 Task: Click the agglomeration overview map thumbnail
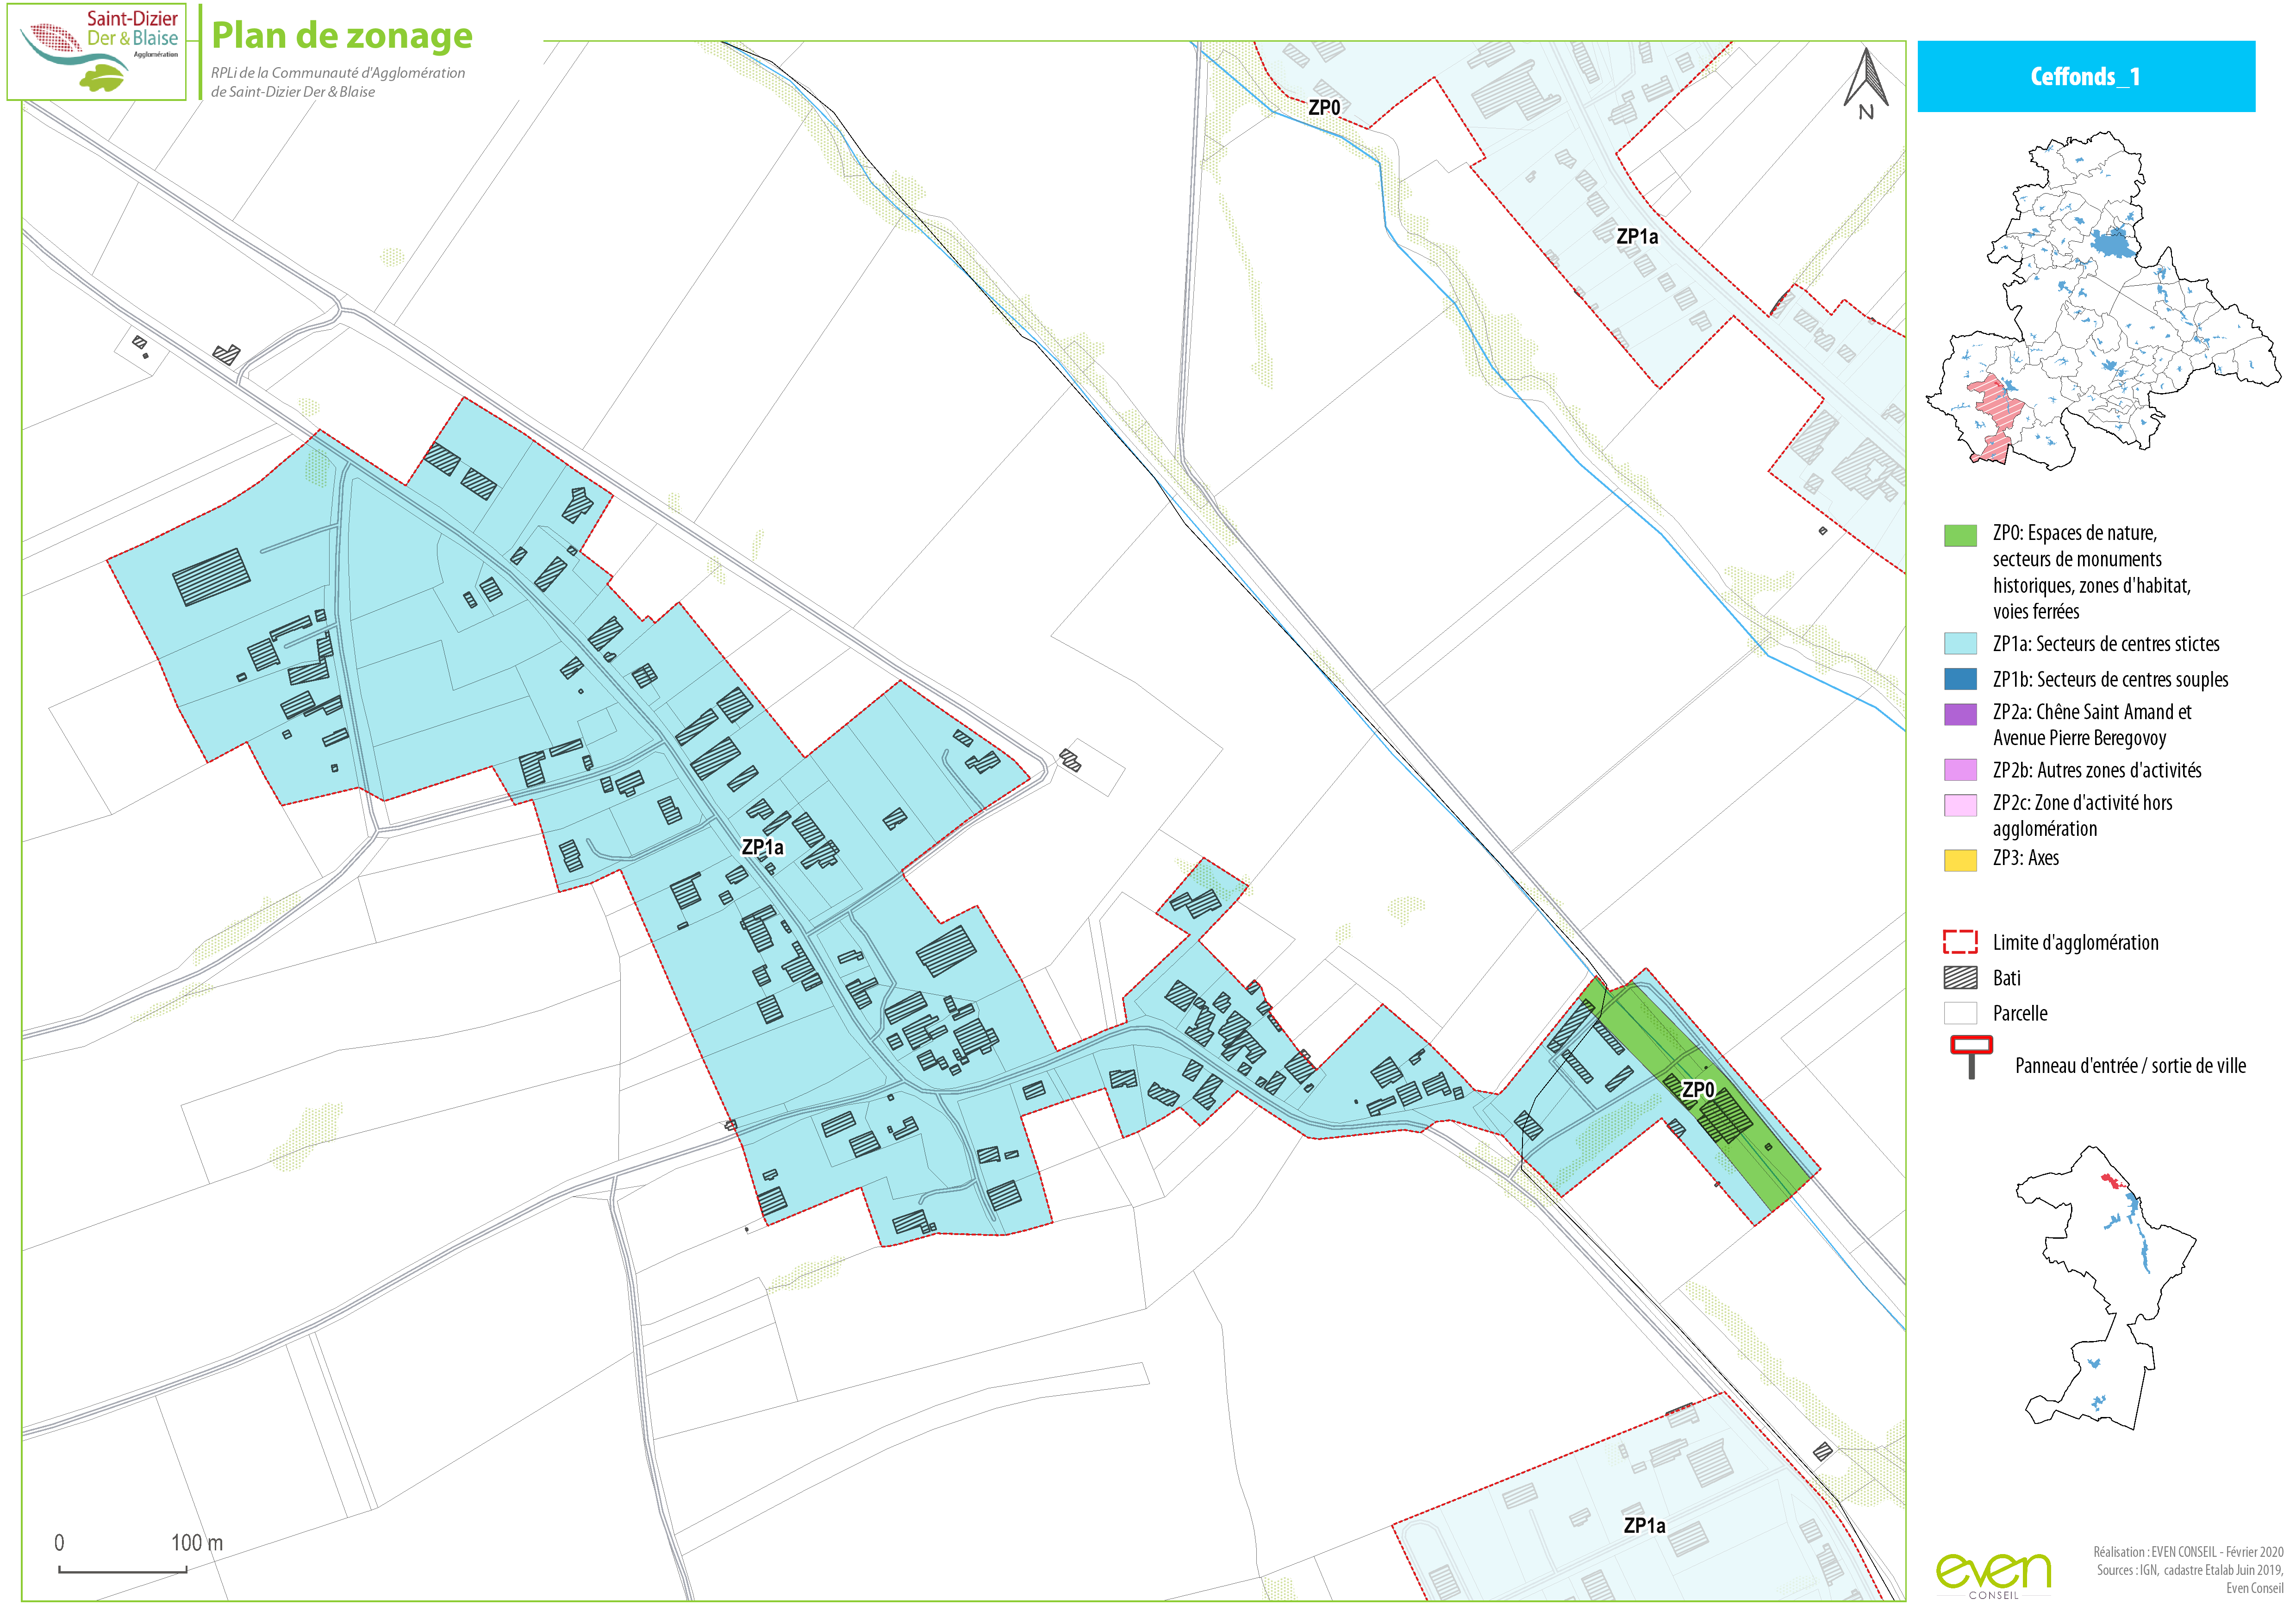(x=2103, y=300)
